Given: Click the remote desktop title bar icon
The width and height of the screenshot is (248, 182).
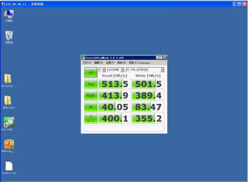Looking at the screenshot, I should click(3, 4).
